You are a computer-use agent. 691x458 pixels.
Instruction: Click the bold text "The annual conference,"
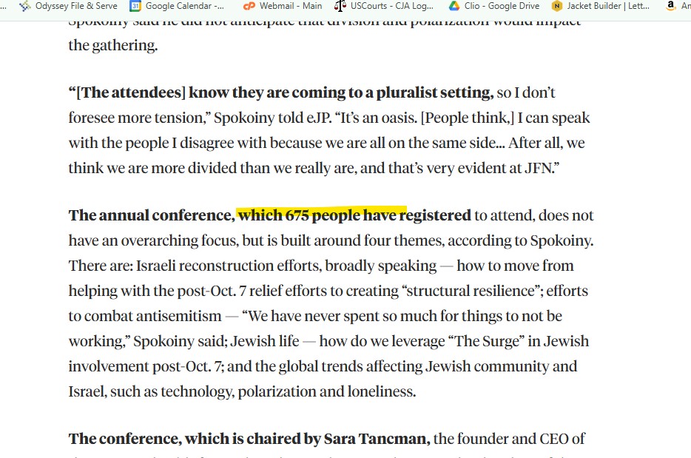point(152,215)
